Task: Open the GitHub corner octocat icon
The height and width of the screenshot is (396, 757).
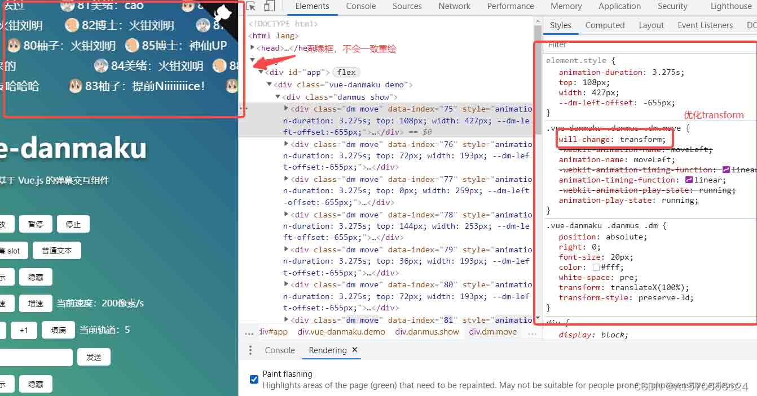Action: tap(222, 15)
